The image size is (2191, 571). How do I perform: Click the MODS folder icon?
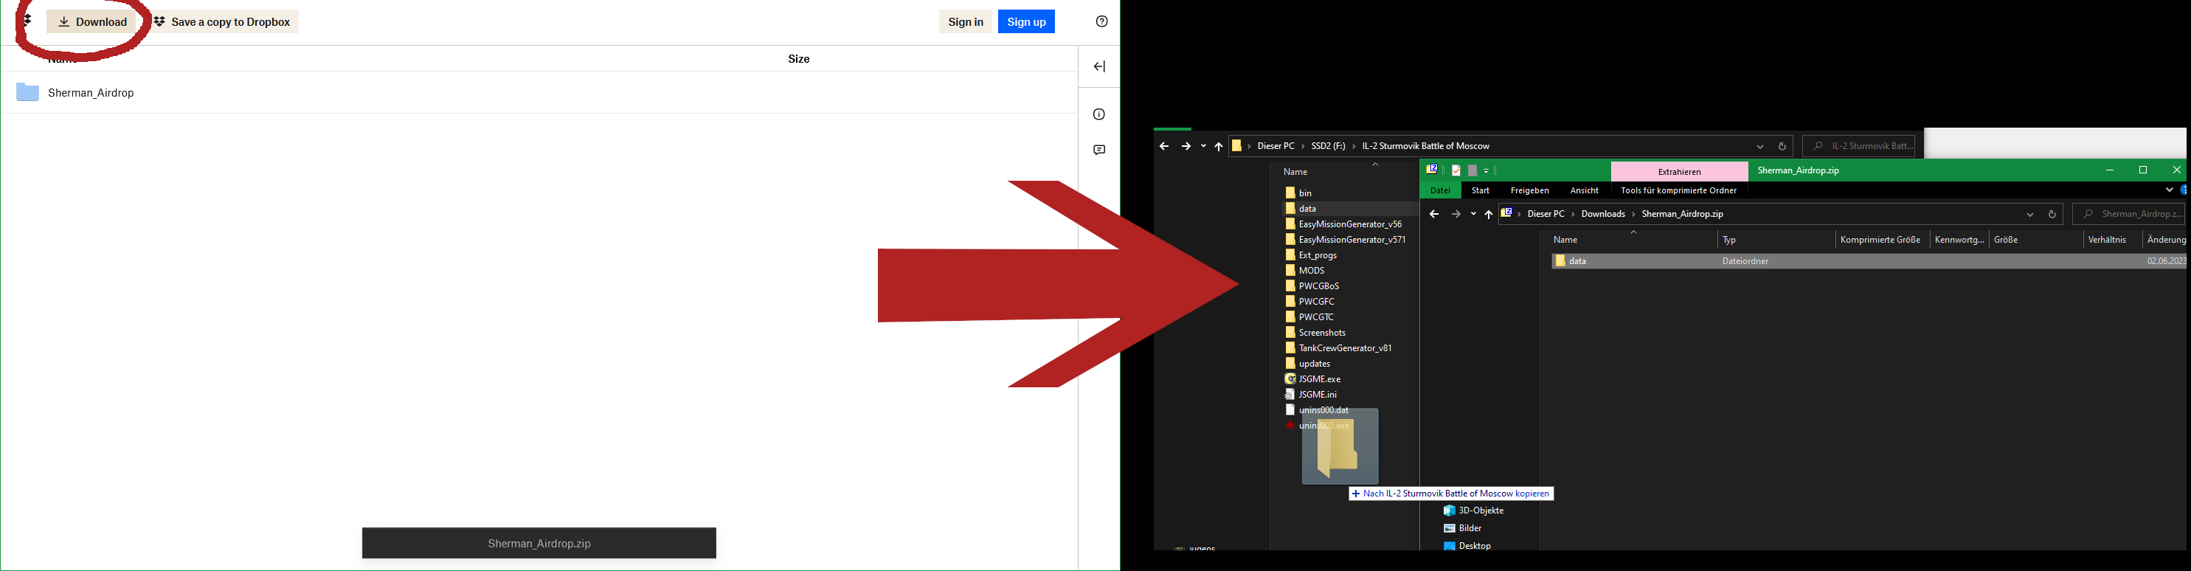tap(1290, 271)
